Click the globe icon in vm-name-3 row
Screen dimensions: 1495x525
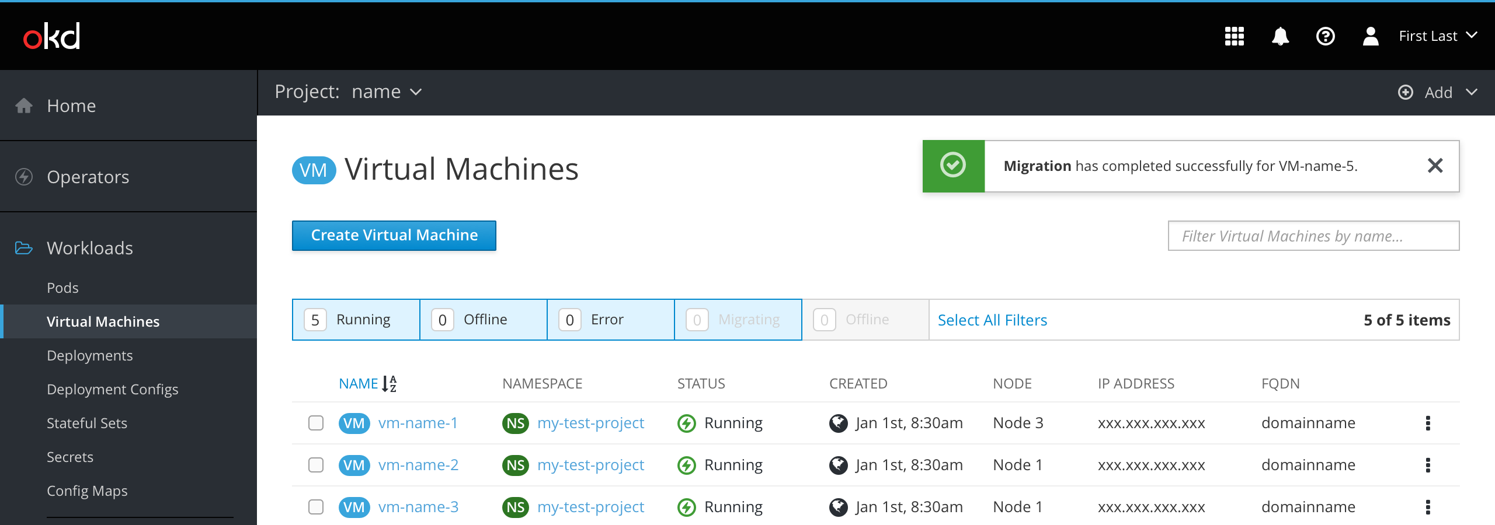839,507
